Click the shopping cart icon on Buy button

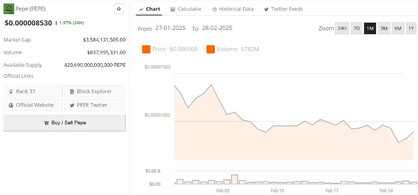(47, 123)
